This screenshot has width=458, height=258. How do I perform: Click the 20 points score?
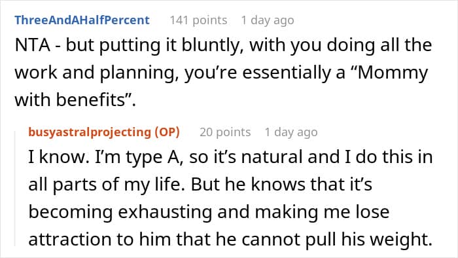(225, 132)
